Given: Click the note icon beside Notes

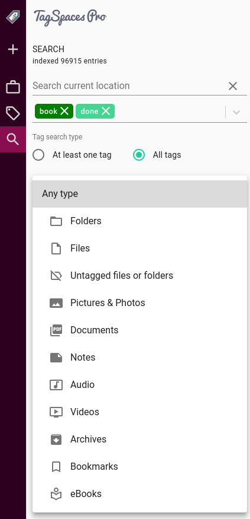Looking at the screenshot, I should (56, 358).
